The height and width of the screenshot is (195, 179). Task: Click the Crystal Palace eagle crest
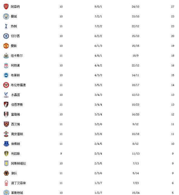click(x=6, y=95)
